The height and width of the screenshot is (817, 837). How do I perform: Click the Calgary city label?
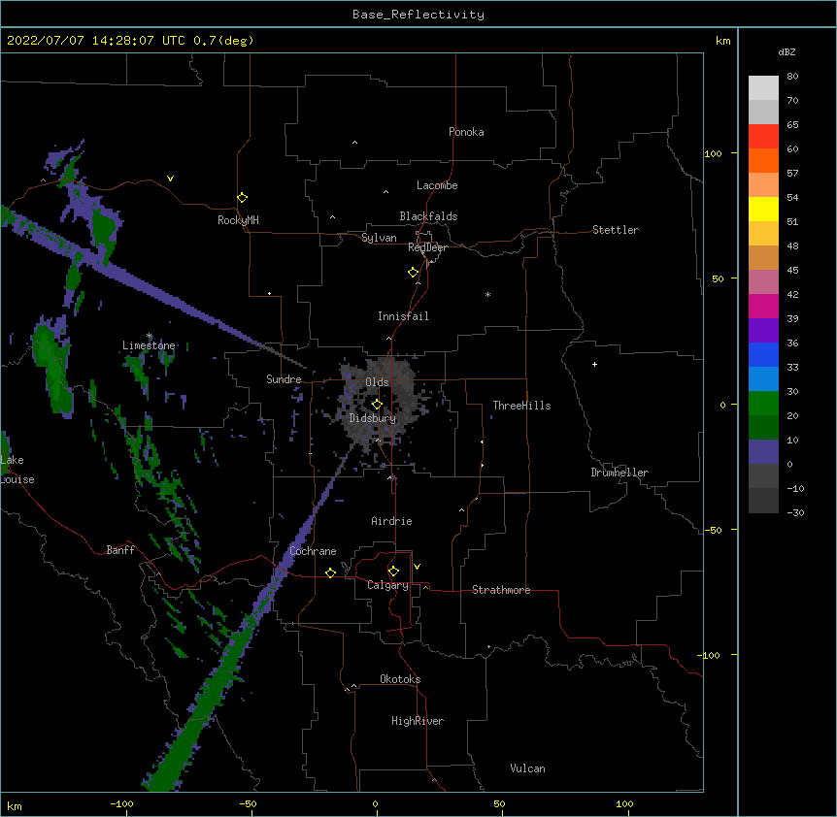point(387,585)
